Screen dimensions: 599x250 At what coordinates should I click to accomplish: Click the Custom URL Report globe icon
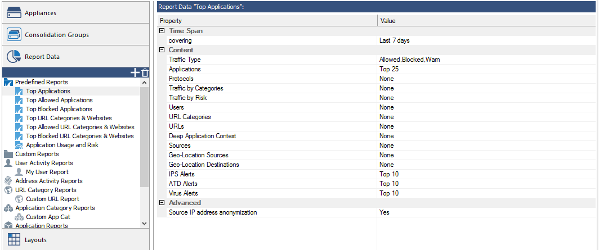(x=19, y=199)
